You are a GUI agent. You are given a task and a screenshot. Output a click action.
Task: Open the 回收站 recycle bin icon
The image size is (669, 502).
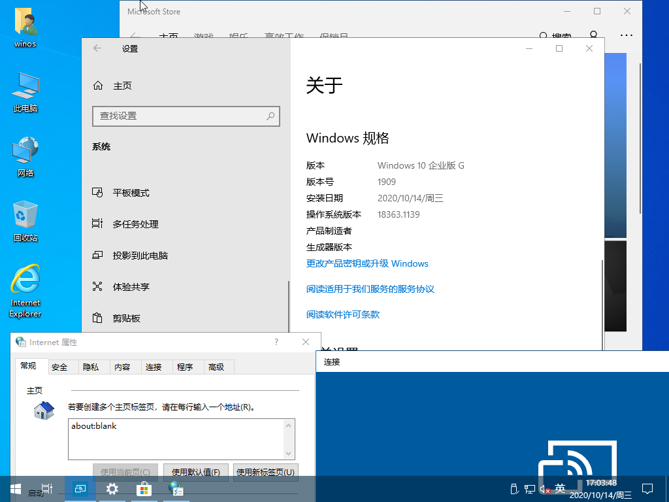tap(25, 222)
